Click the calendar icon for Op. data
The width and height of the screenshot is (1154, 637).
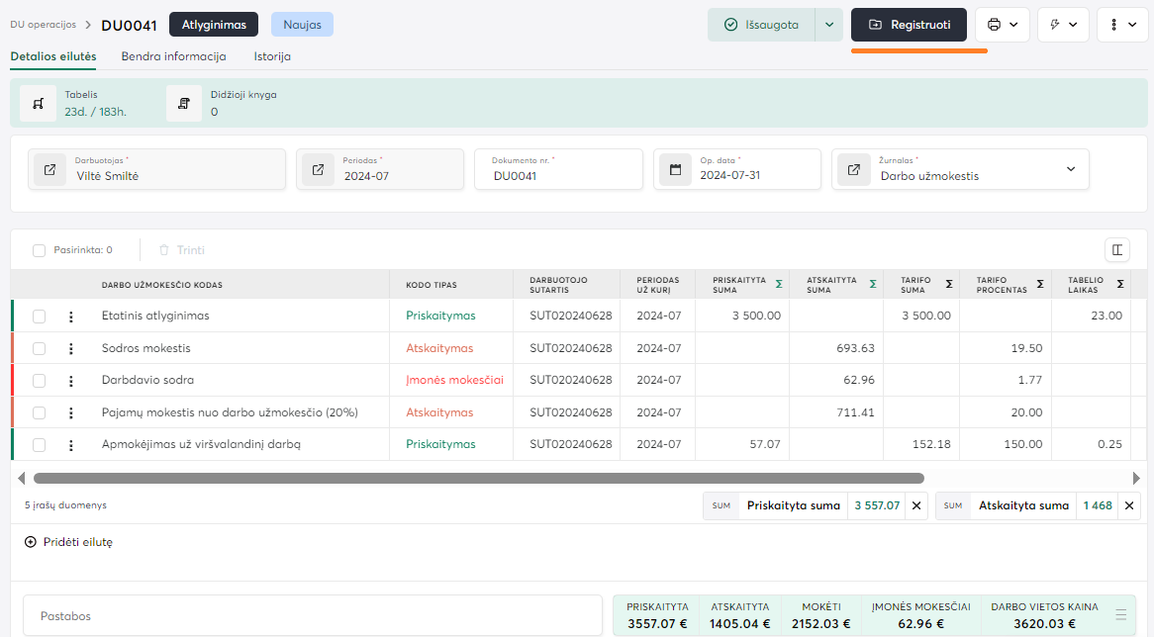(675, 169)
